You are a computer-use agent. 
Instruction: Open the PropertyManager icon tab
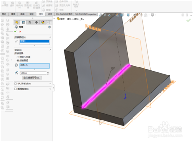pos(23,22)
